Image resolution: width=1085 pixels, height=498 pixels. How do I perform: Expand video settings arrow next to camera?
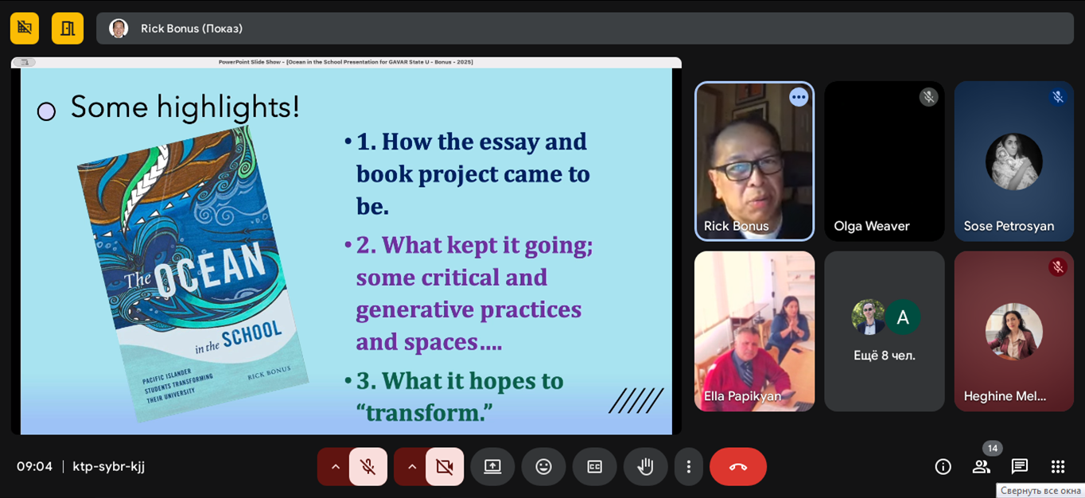[x=411, y=467]
